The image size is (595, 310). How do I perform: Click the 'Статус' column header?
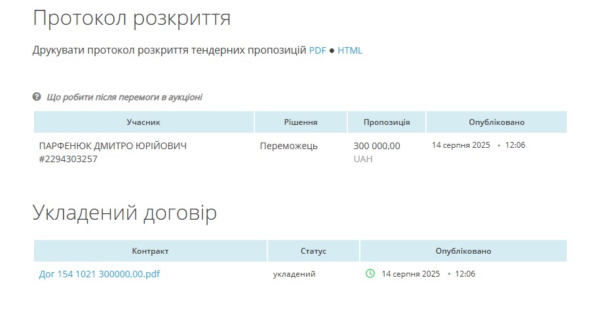point(313,250)
